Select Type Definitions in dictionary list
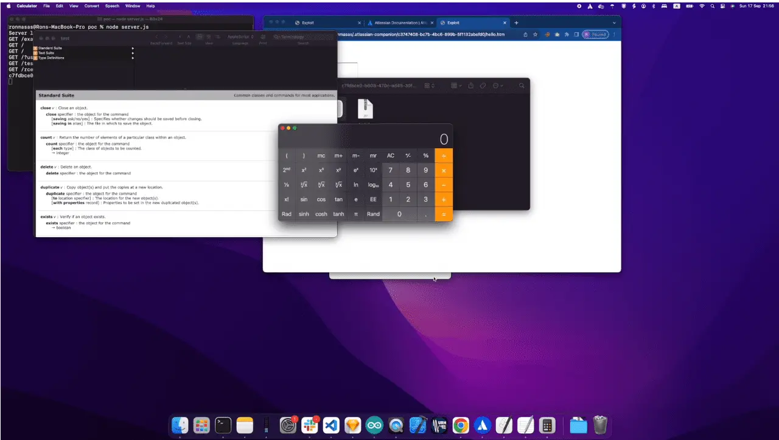 click(51, 58)
